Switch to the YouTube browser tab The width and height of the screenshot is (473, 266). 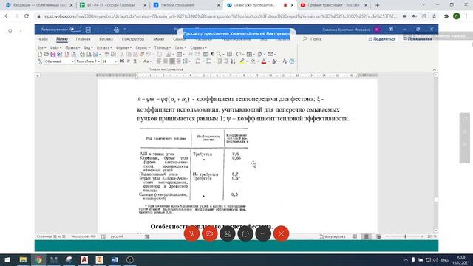[334, 5]
